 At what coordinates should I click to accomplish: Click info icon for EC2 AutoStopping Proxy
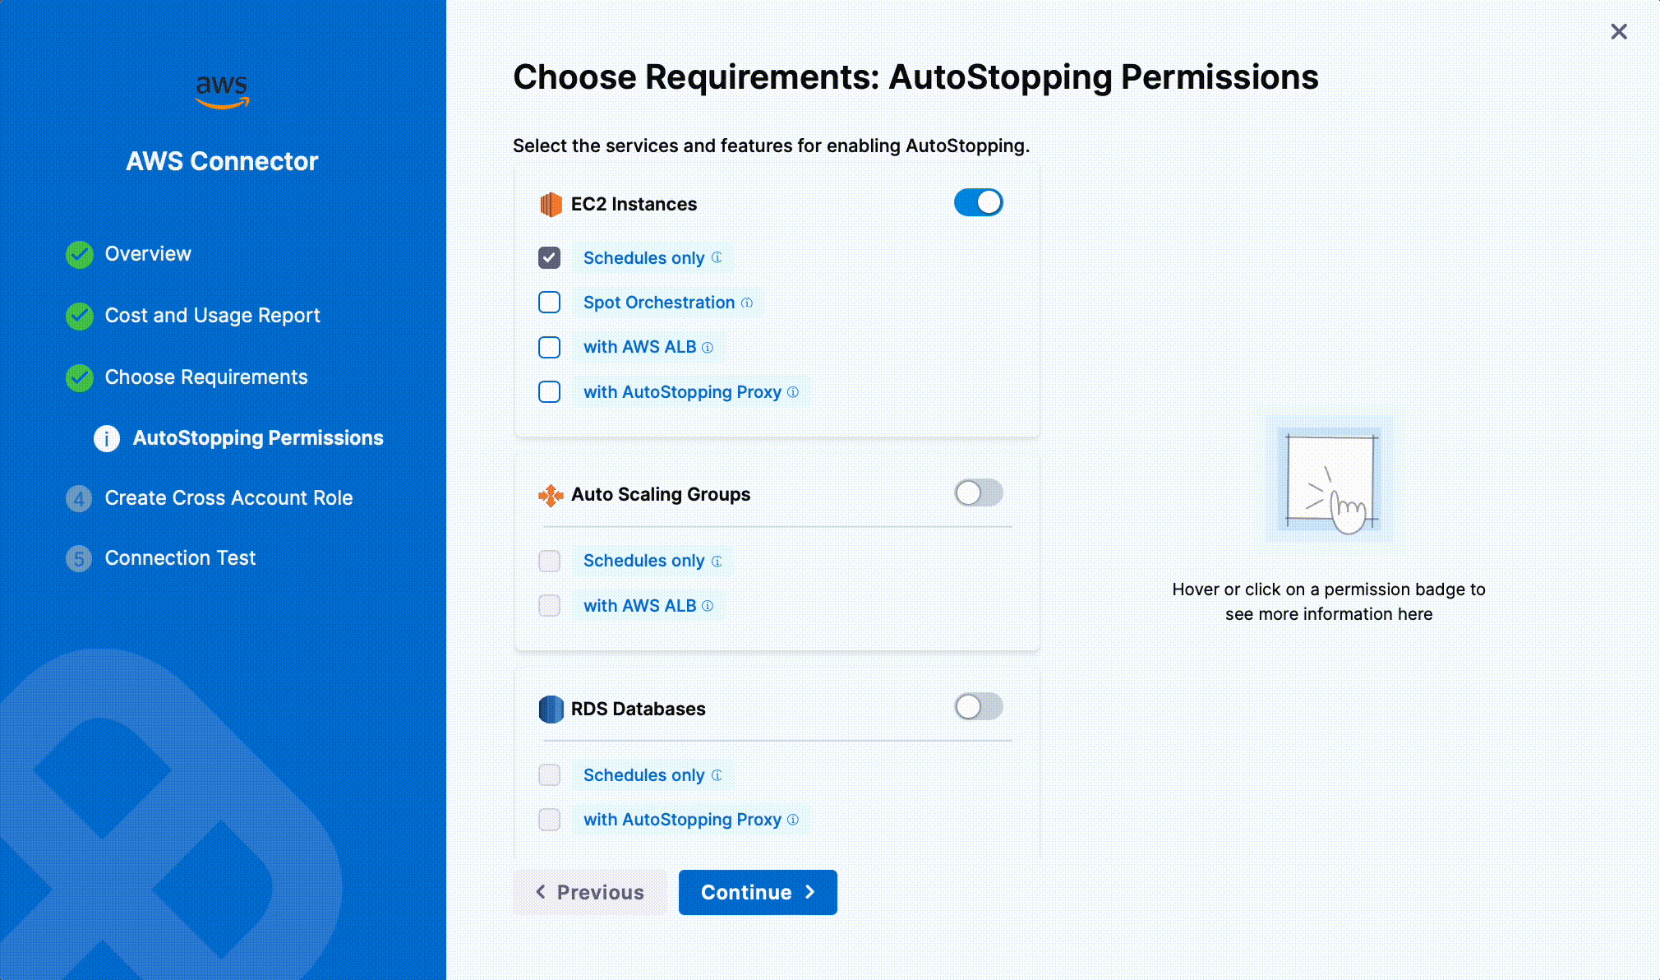[793, 392]
